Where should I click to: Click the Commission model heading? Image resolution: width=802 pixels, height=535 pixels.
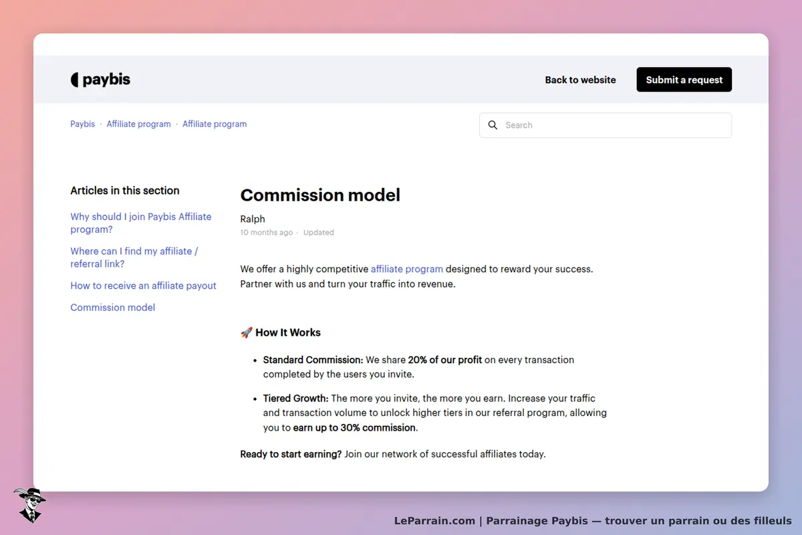pyautogui.click(x=320, y=195)
